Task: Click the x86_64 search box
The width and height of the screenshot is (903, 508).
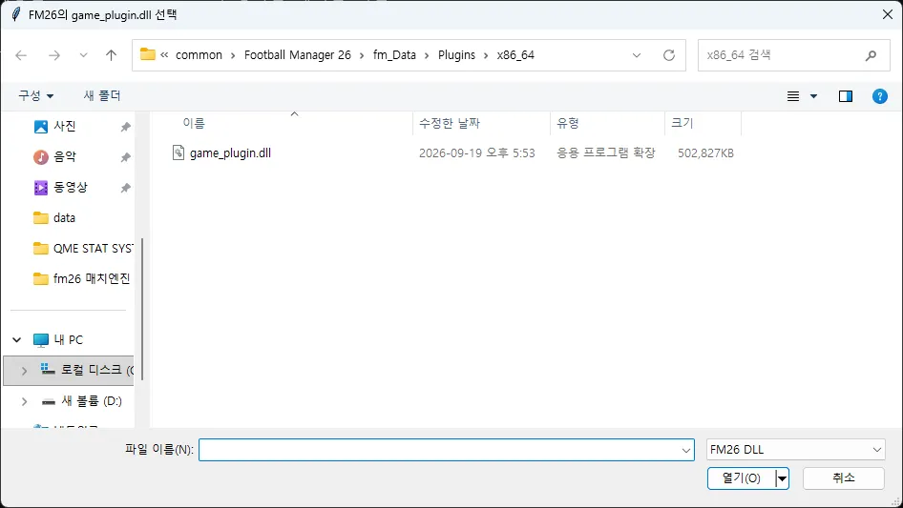Action: pyautogui.click(x=793, y=55)
